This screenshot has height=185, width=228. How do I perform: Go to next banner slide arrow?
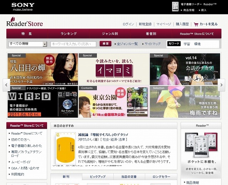(221, 85)
